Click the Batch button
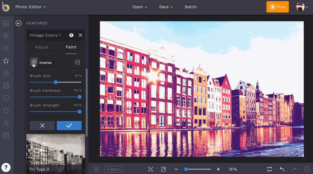The height and width of the screenshot is (174, 313). tap(190, 7)
